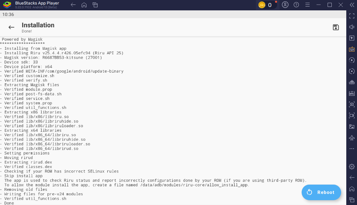
Task: Click the Install APK icon
Action: 352,93
